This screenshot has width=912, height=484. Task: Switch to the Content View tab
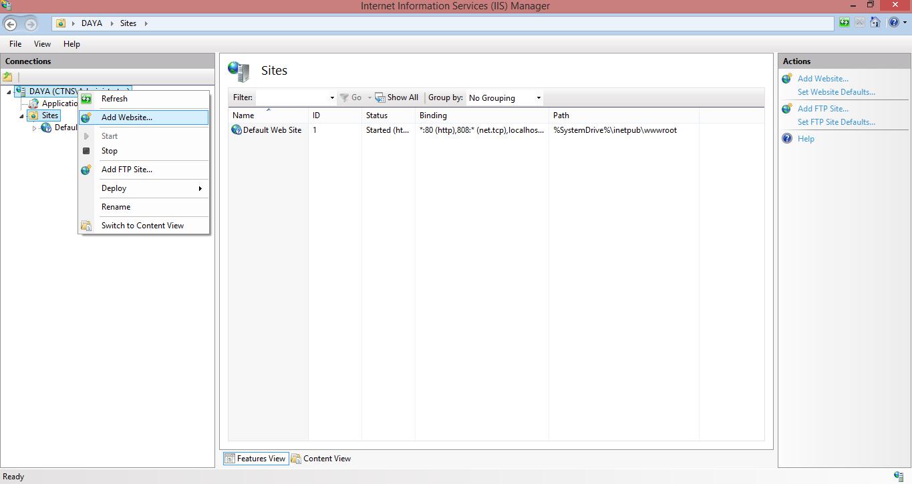click(321, 459)
